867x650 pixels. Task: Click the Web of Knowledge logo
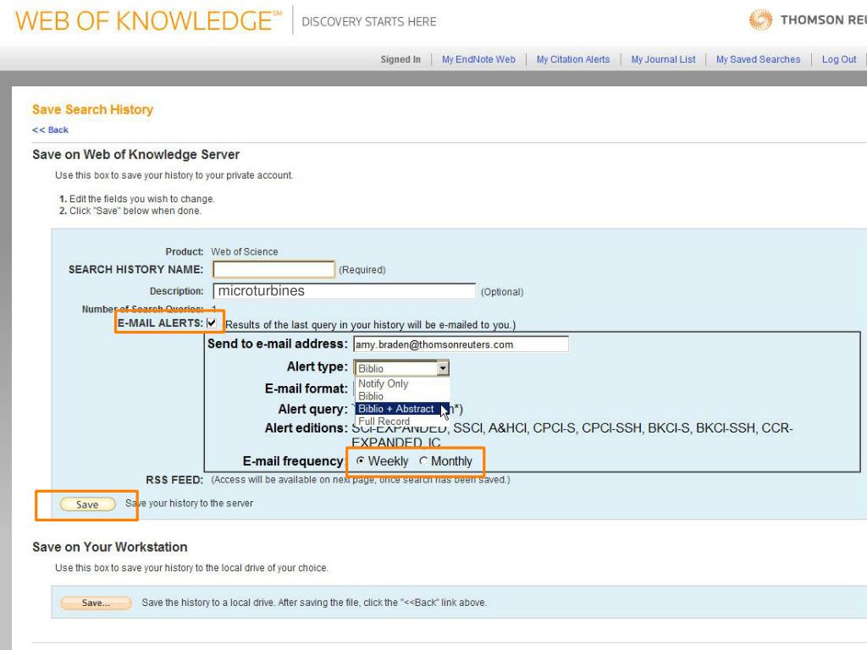tap(148, 21)
